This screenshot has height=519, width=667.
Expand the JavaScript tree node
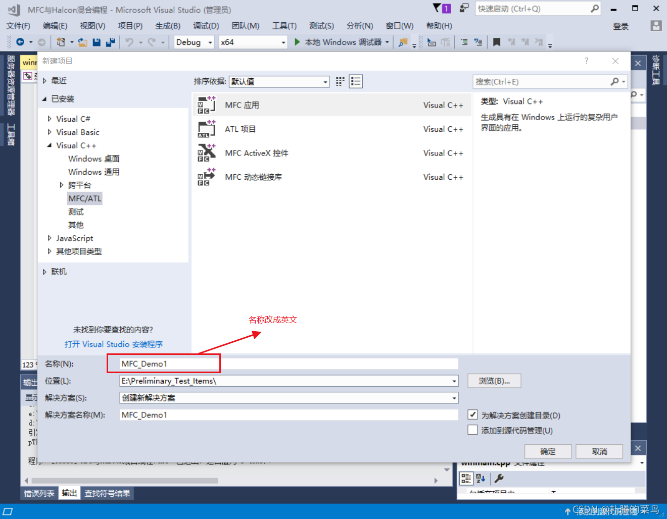pyautogui.click(x=50, y=238)
